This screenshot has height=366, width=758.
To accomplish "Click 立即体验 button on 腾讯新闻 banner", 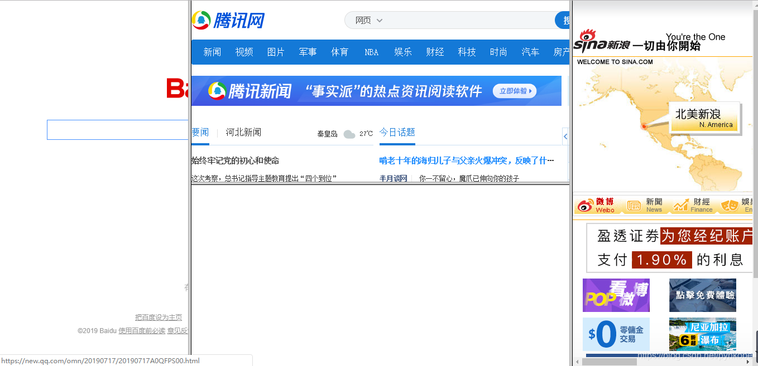I will pyautogui.click(x=514, y=91).
